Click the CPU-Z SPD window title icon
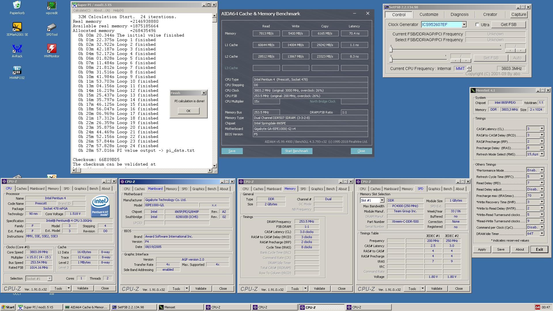This screenshot has height=311, width=553. tap(359, 182)
